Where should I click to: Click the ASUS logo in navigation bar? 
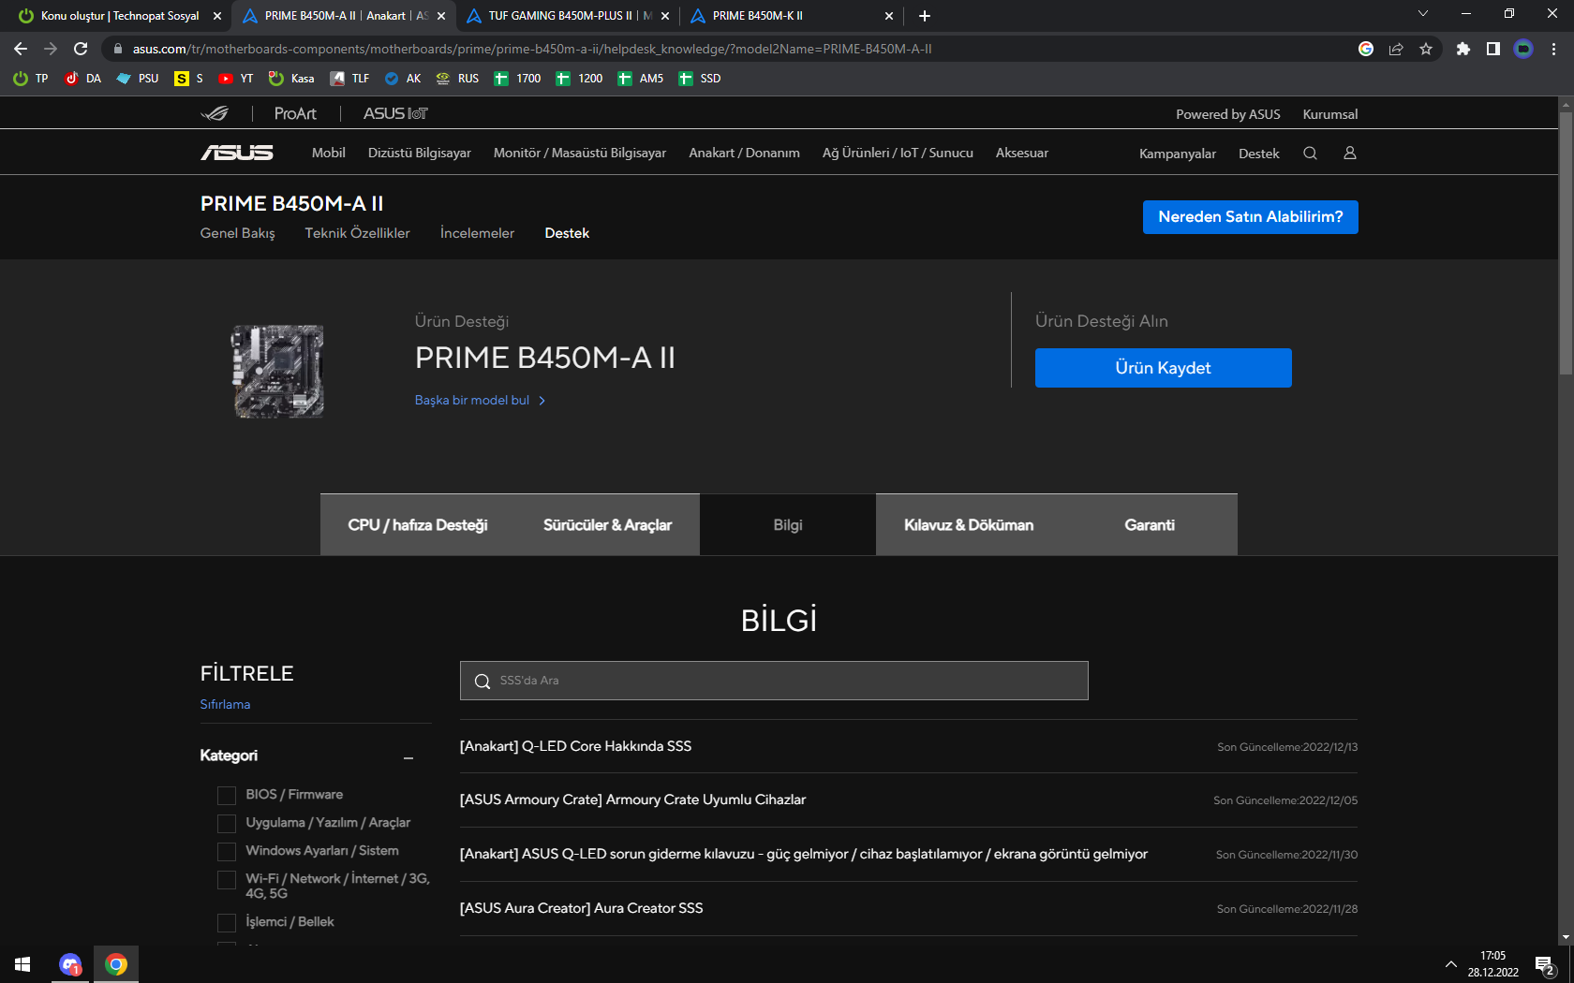[237, 153]
